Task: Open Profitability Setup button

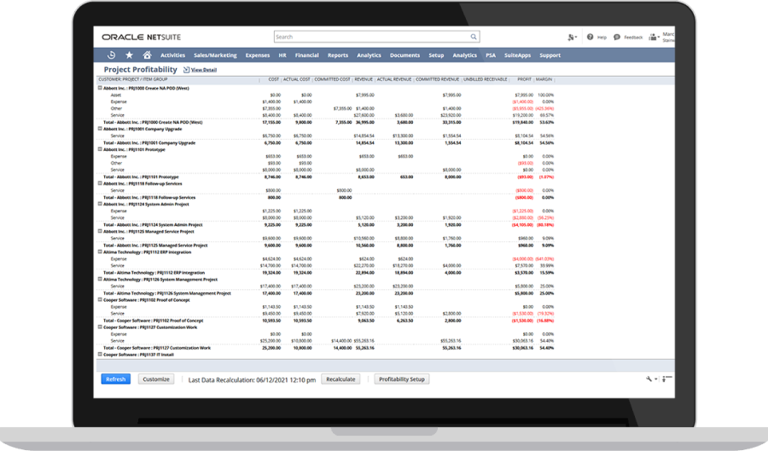Action: [x=402, y=379]
